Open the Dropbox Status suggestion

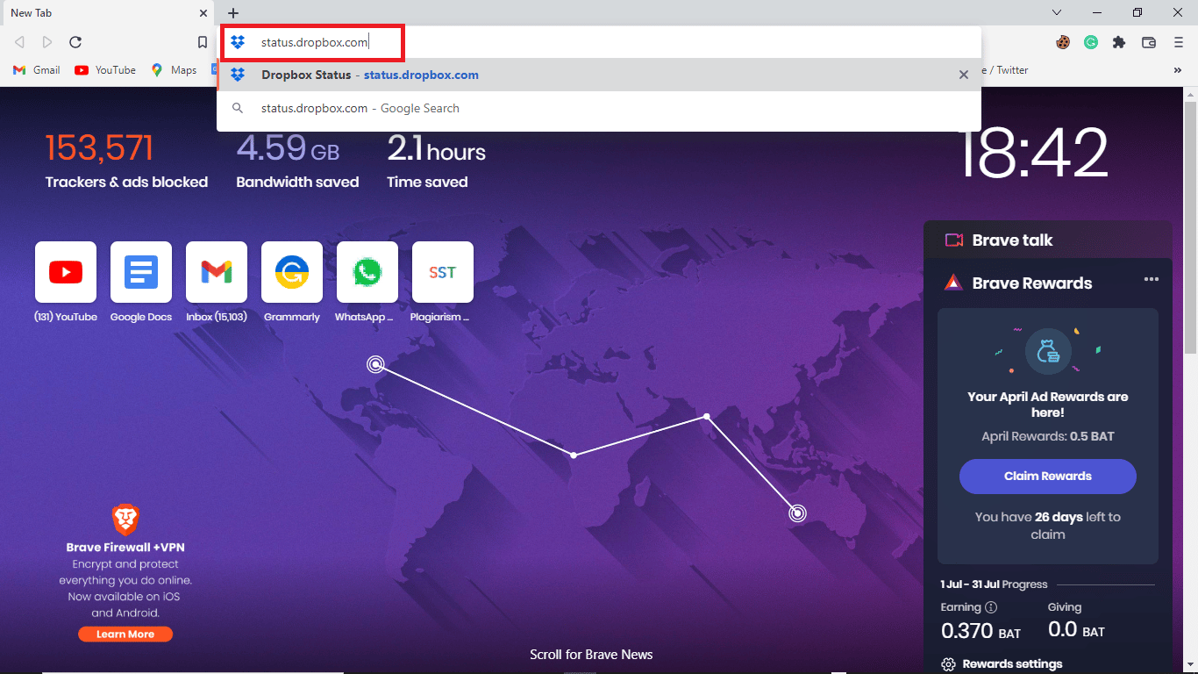click(599, 75)
